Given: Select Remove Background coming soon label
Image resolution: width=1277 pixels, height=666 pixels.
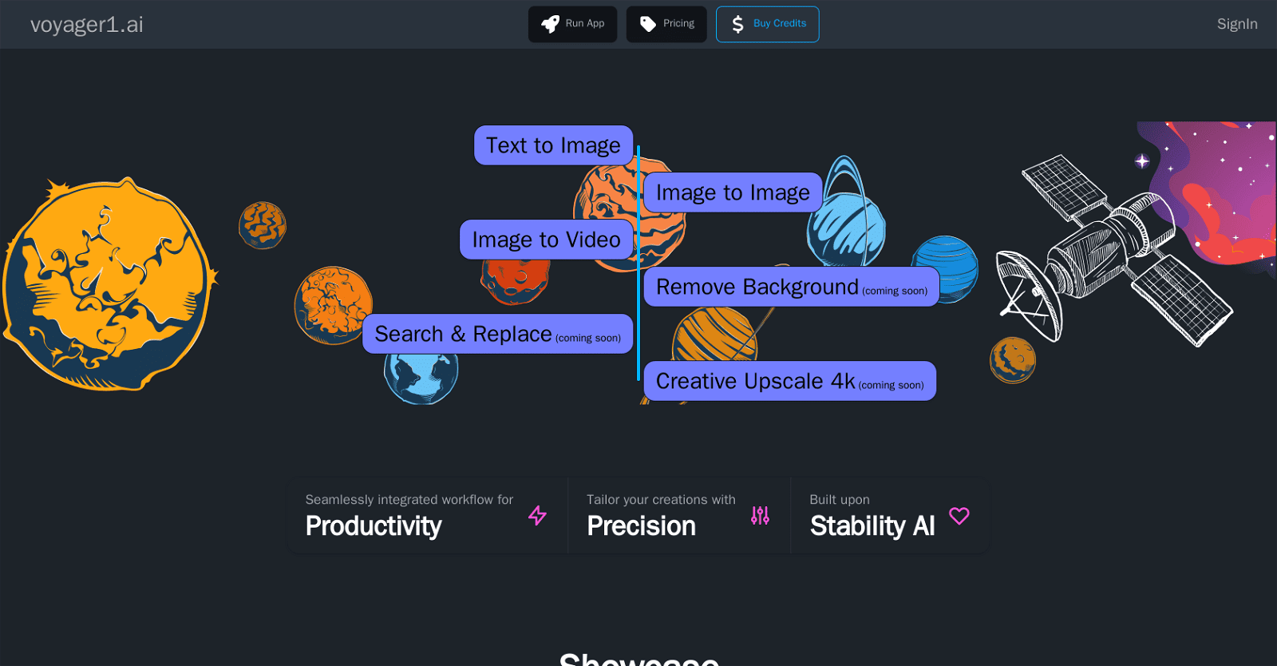Looking at the screenshot, I should tap(790, 287).
